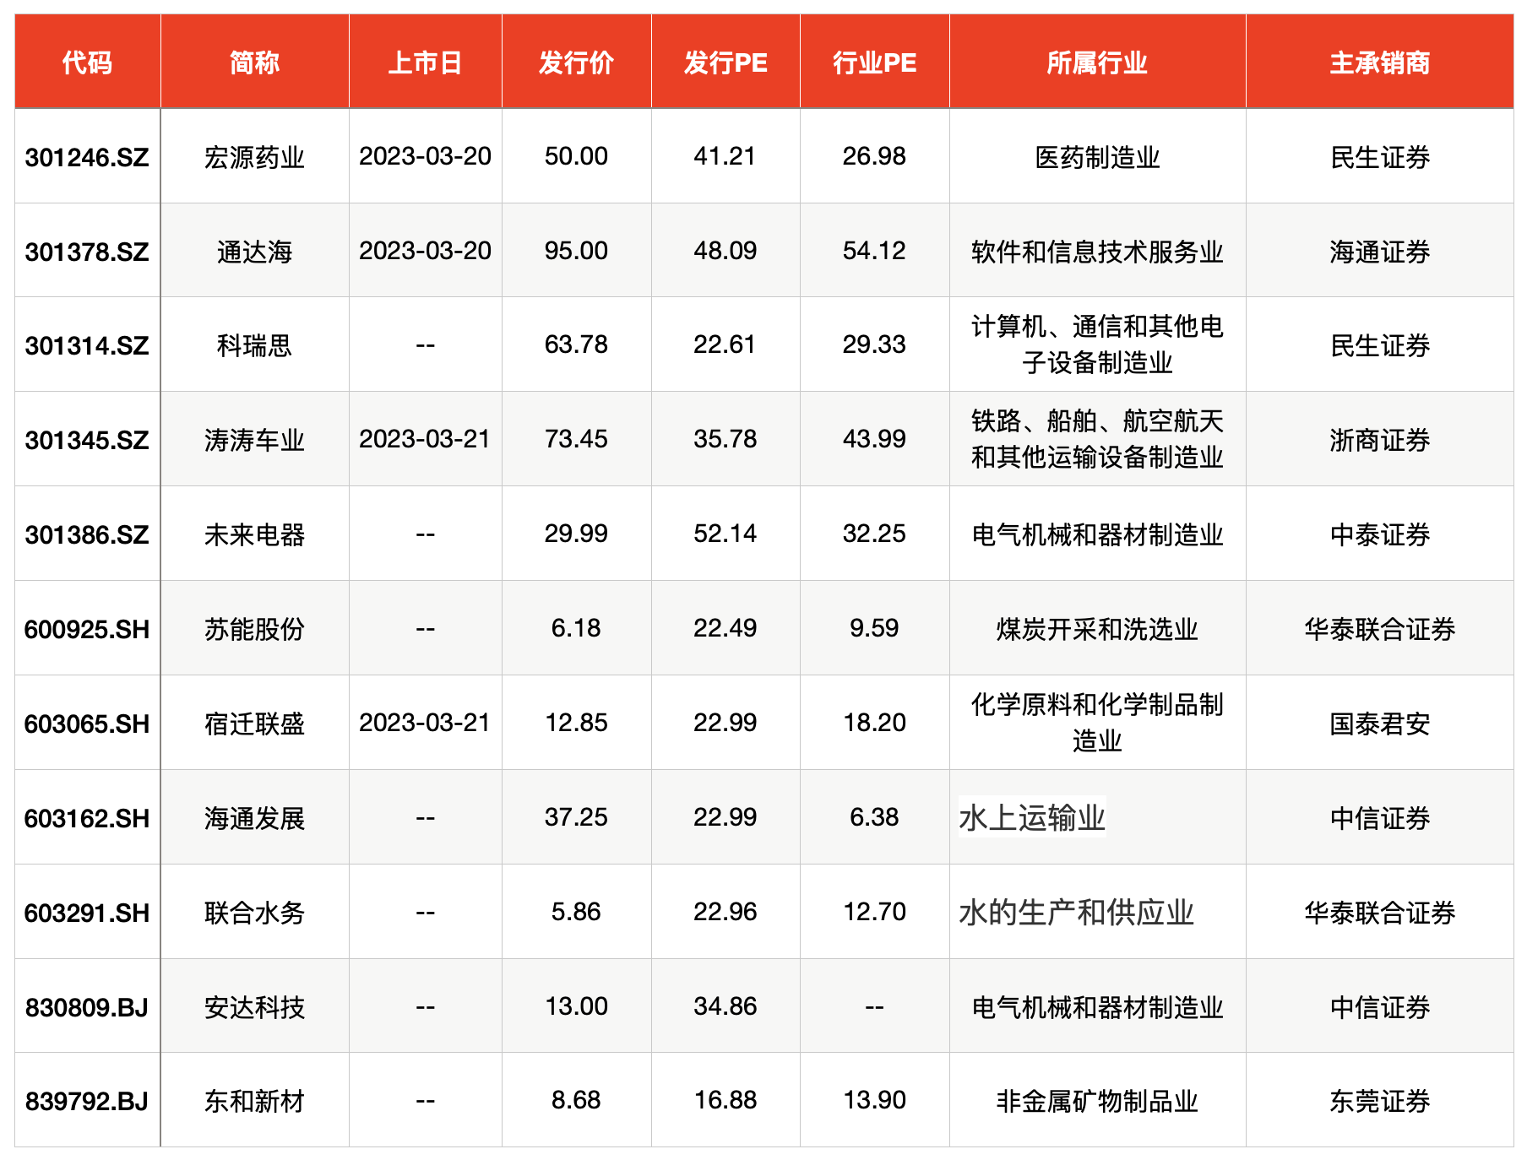Select stock code 603291.SH
Screen dimensions: 1527x1160
87,913
